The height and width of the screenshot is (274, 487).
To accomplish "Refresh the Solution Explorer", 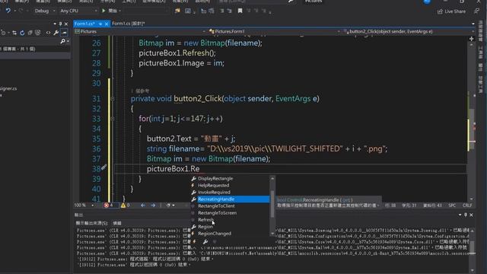I will [x=22, y=33].
